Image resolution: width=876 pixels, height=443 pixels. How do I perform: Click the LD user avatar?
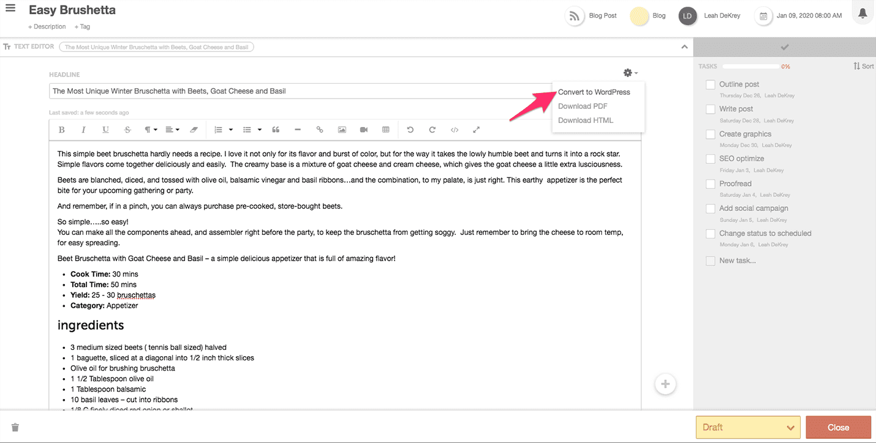point(688,16)
